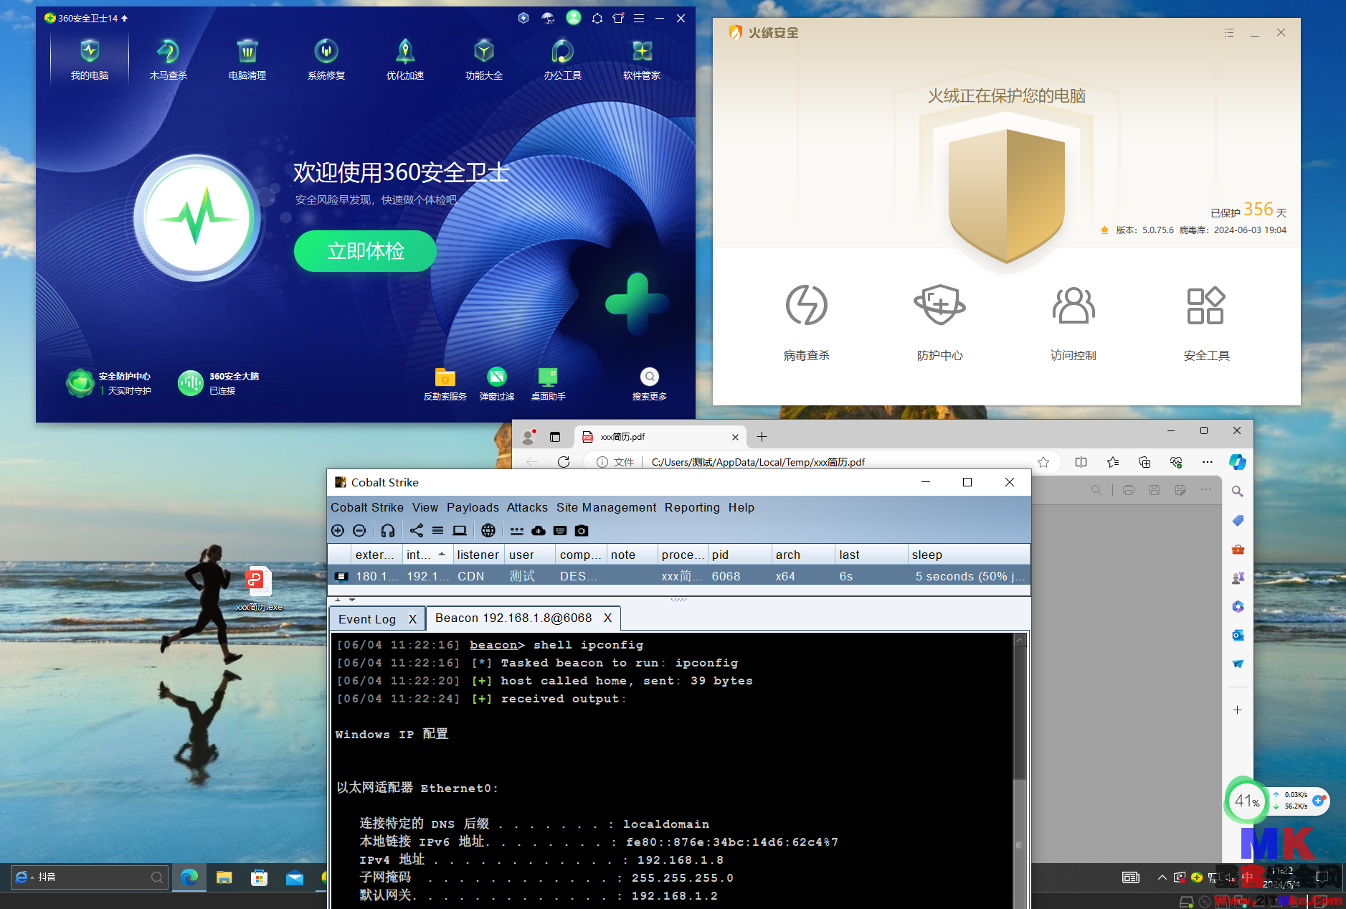Click the connect plus icon in Cobalt Strike toolbar
1346x909 pixels.
[x=338, y=531]
